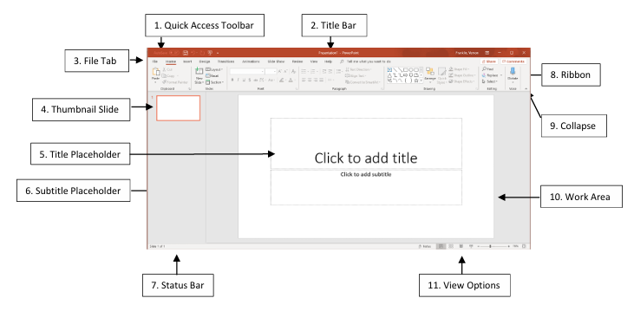Toggle Italic formatting in Font group

pyautogui.click(x=238, y=80)
